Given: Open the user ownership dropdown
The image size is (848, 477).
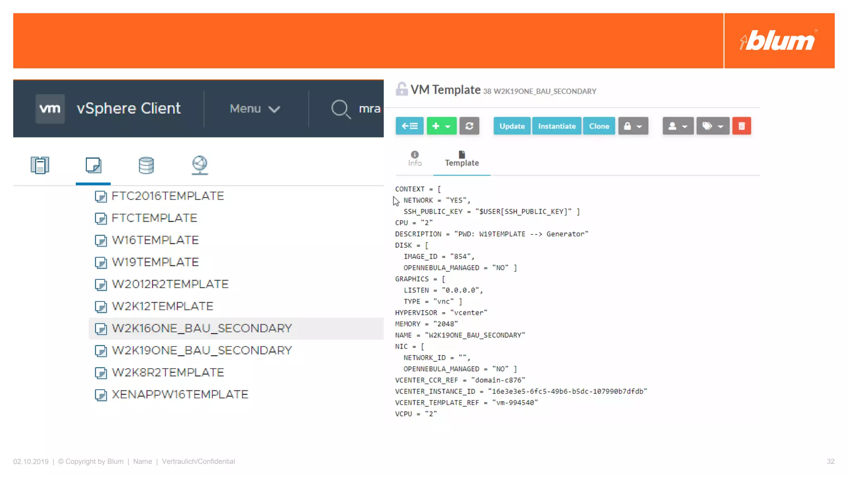Looking at the screenshot, I should pos(677,126).
